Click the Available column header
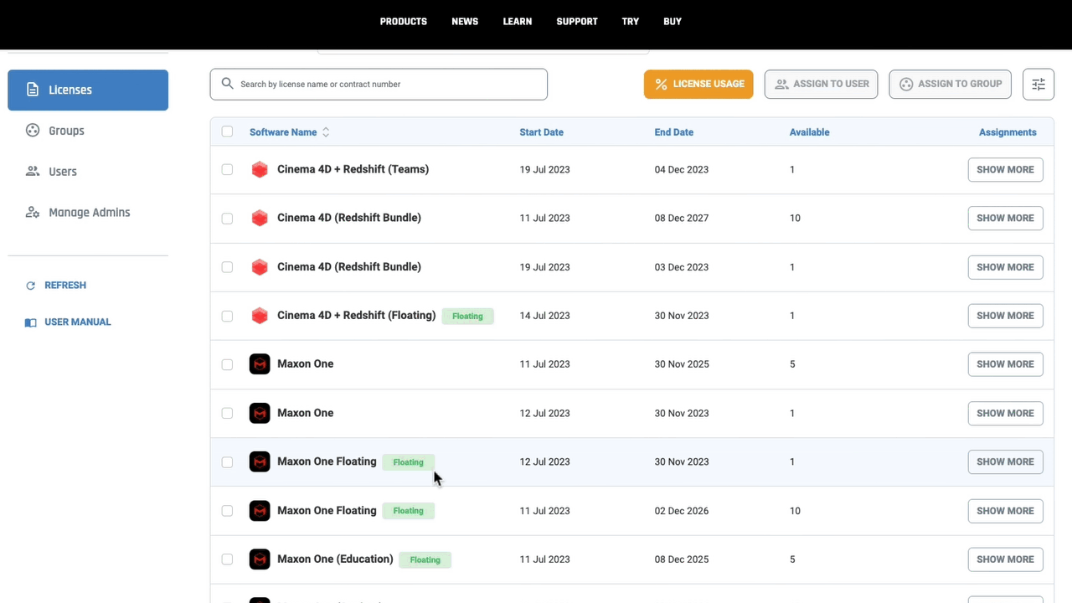 809,132
